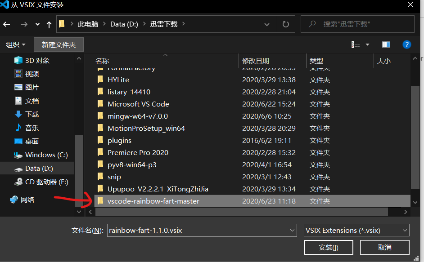The height and width of the screenshot is (262, 424).
Task: Expand the chevron after 迅雷下载 breadcrumb
Action: pos(183,24)
